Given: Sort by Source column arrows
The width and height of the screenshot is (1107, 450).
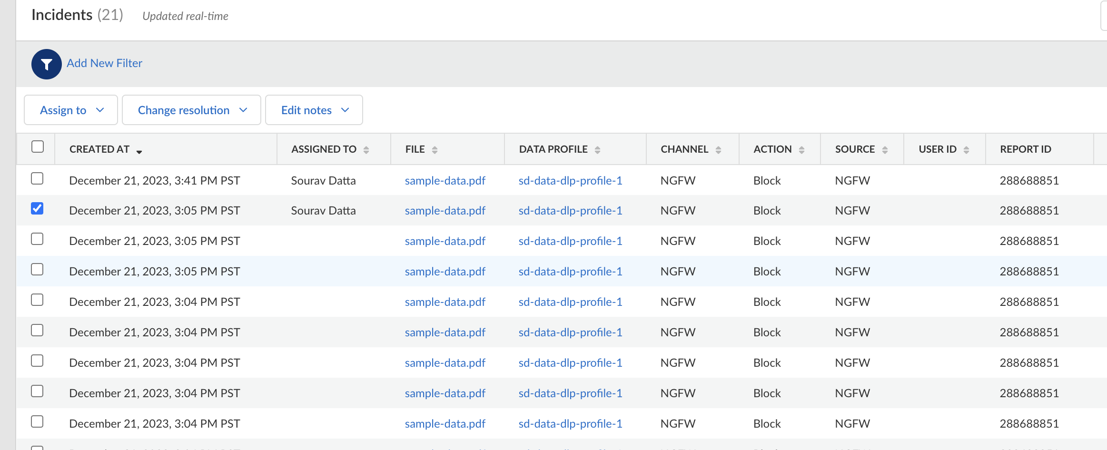Looking at the screenshot, I should tap(885, 150).
